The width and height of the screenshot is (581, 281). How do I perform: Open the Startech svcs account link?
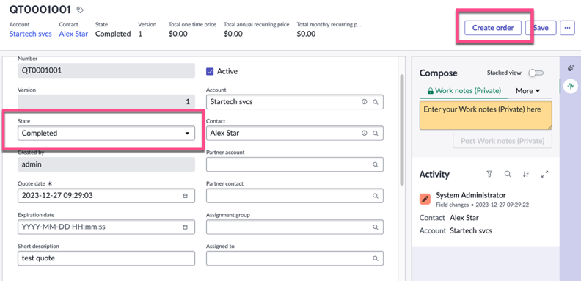coord(30,34)
